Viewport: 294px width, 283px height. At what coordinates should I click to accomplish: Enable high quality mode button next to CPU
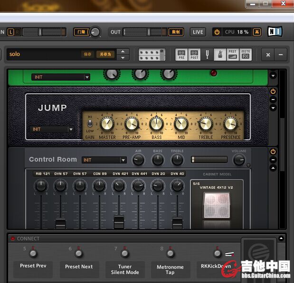pyautogui.click(x=257, y=32)
